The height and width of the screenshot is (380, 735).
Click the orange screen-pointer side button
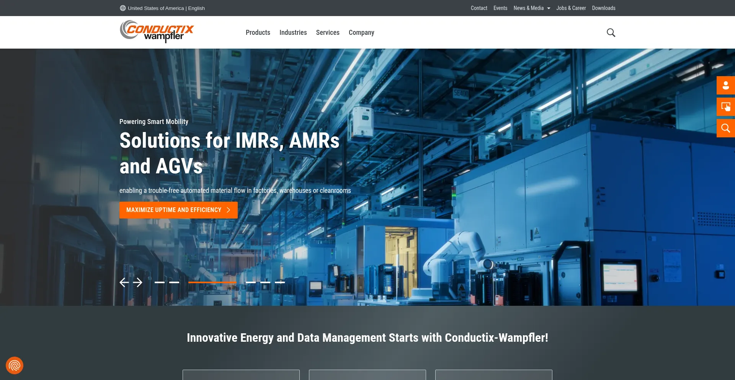tap(725, 107)
